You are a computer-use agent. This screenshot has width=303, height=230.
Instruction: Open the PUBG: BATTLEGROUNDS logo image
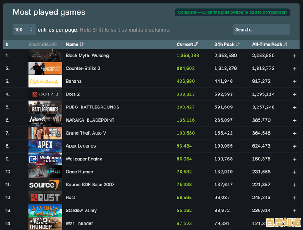pos(45,107)
